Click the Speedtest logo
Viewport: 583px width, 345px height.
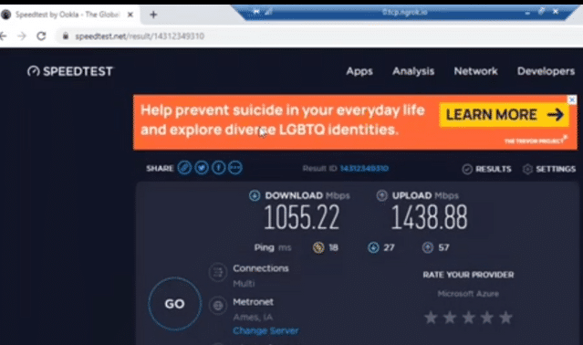click(x=70, y=71)
